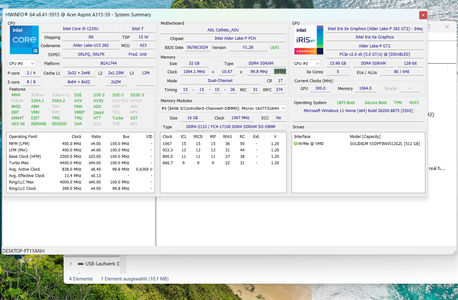Click the 933.3 clock row in the timing table
The width and height of the screenshot is (458, 300).
point(223,150)
